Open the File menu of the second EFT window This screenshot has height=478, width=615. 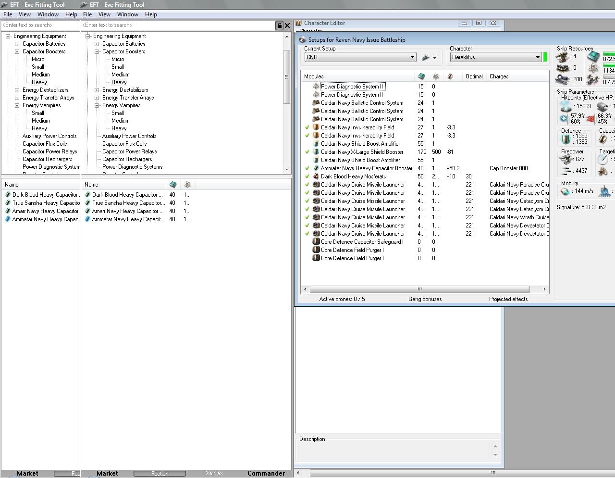coord(87,14)
